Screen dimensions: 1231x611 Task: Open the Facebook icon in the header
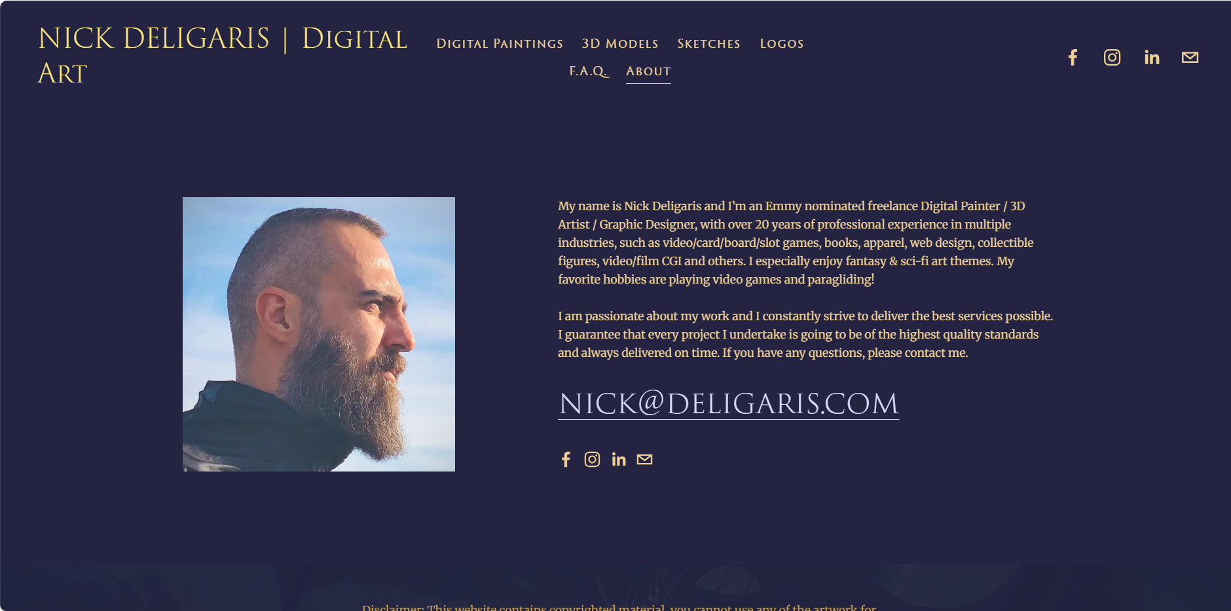(1073, 58)
